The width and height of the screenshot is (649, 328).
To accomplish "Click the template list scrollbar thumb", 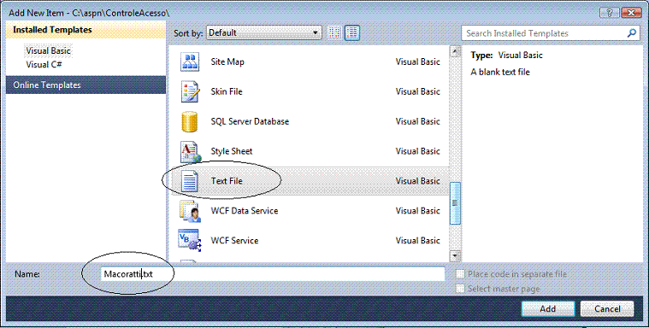I will click(x=455, y=203).
